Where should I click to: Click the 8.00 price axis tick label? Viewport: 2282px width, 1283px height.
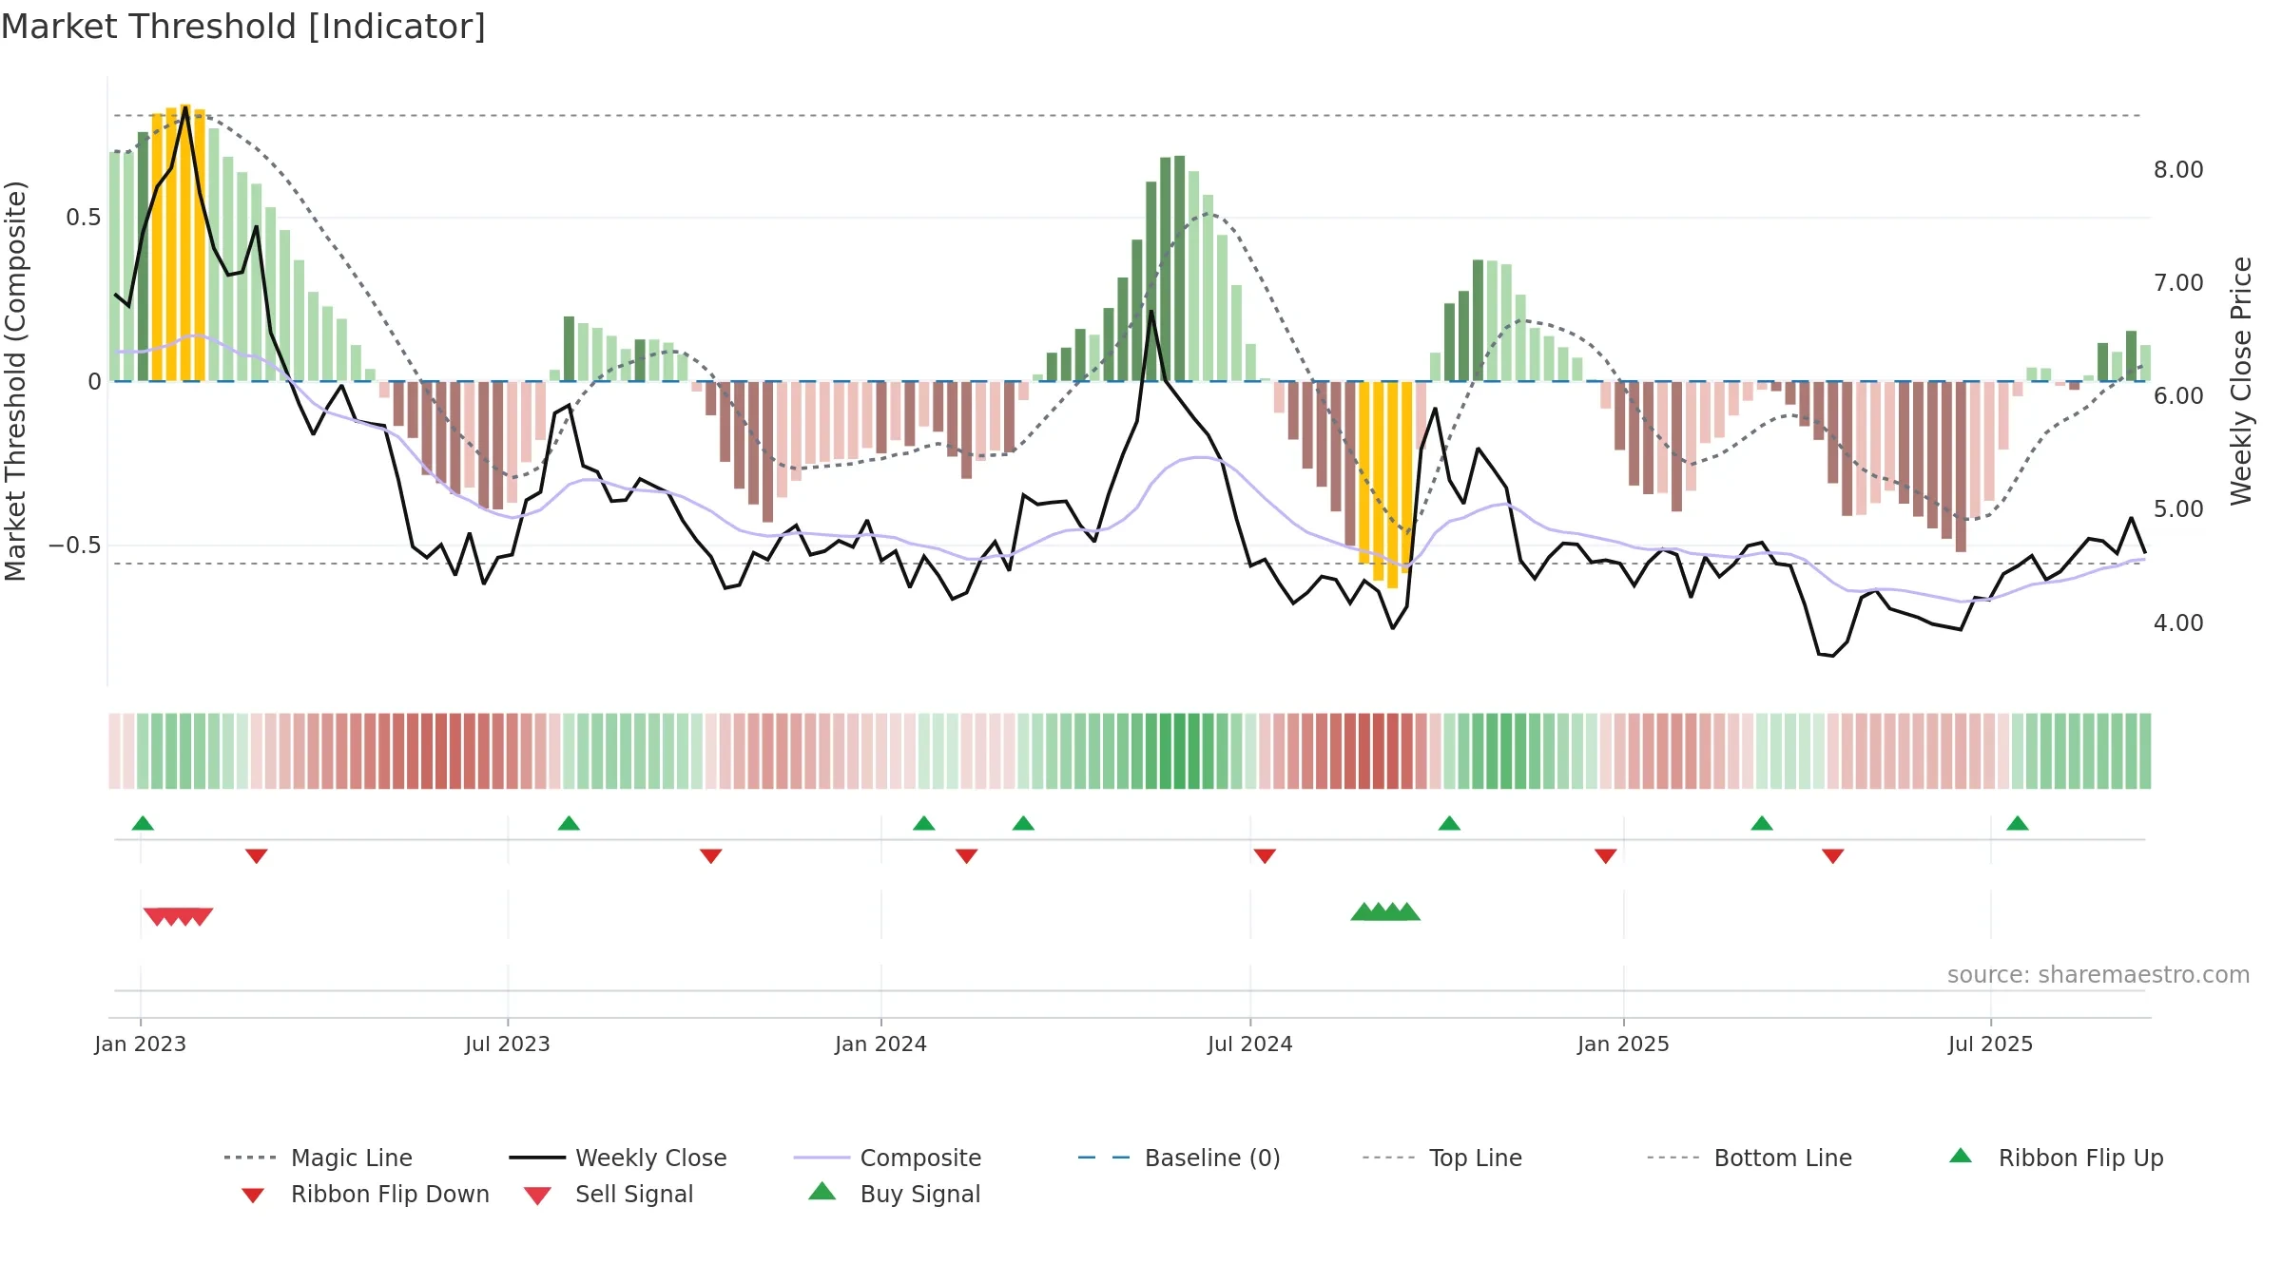pos(2178,170)
